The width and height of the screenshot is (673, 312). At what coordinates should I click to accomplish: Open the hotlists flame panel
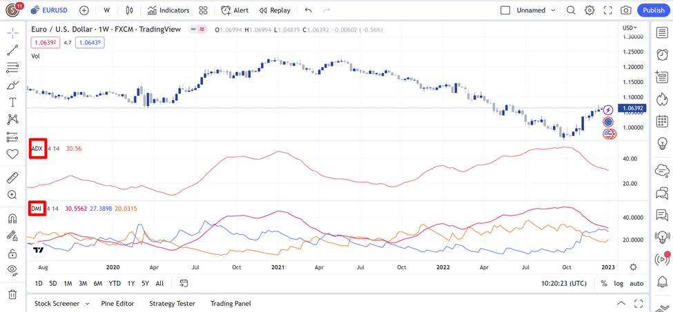click(662, 99)
